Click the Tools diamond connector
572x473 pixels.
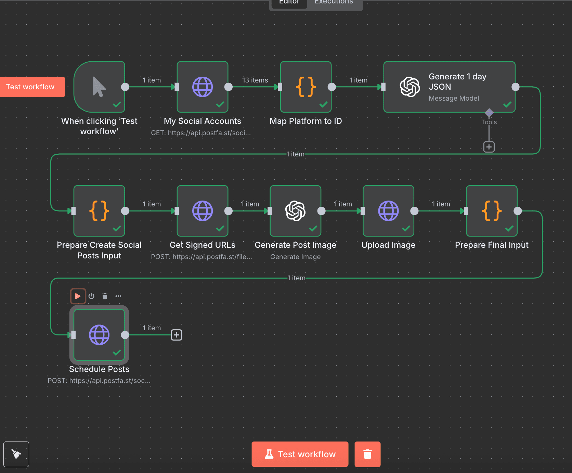point(489,112)
